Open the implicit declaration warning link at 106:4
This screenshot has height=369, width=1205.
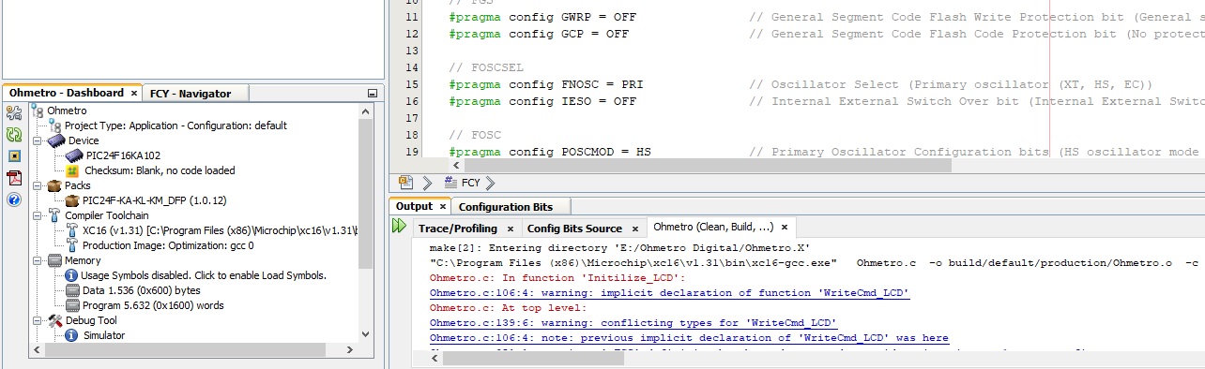[670, 293]
